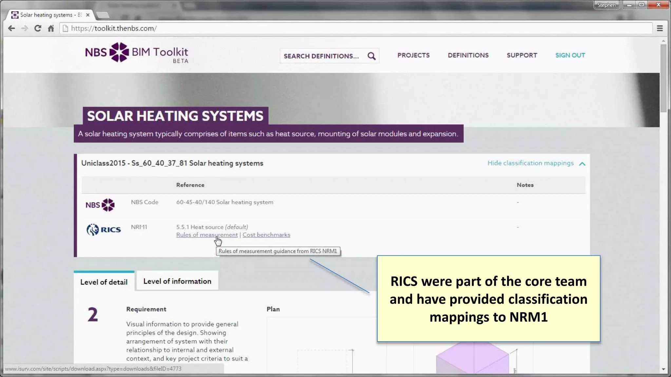Click the Plan heading
This screenshot has width=671, height=377.
(273, 309)
